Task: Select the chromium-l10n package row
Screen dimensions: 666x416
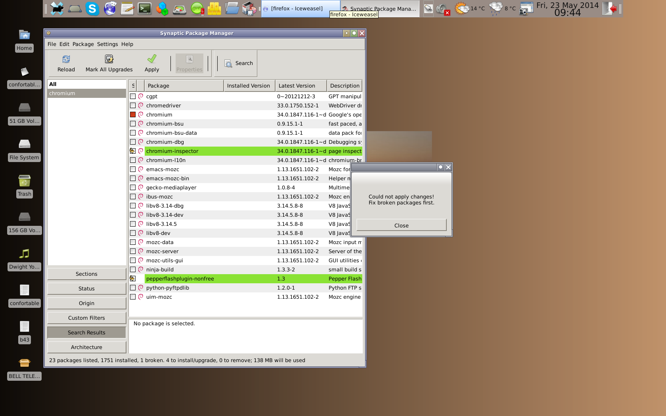Action: (x=245, y=160)
